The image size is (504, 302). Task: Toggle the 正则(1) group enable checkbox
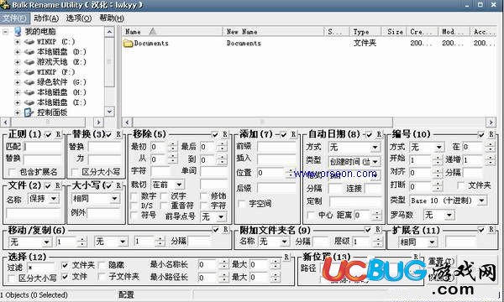tap(49, 135)
